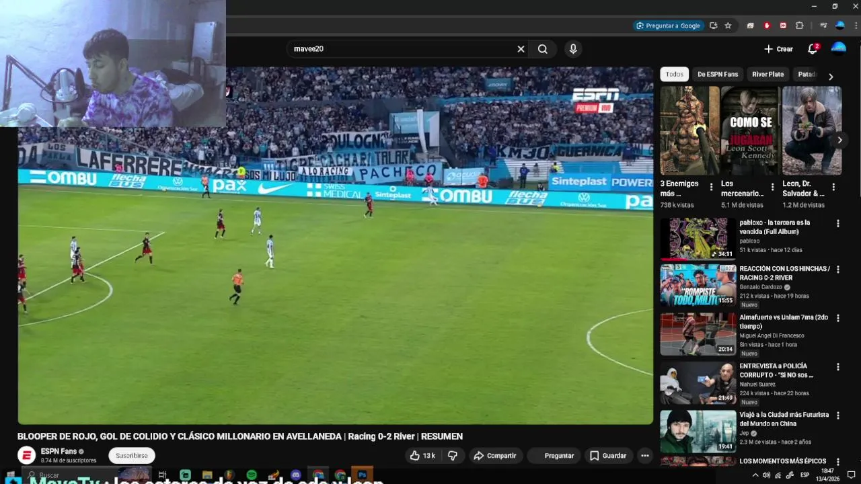Screen dimensions: 861x484
Task: Click the magnifier search button
Action: tap(543, 49)
